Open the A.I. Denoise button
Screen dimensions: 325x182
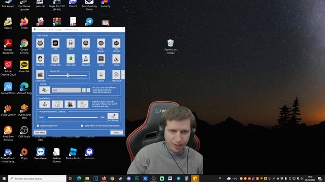pyautogui.click(x=113, y=117)
